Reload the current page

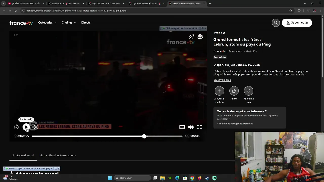(x=16, y=11)
